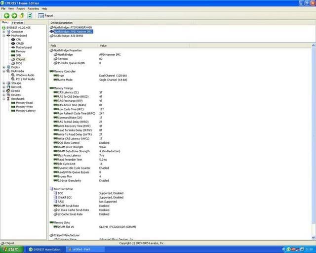Viewport: 316px width, 253px height.
Task: Click the Refresh toolbar icon
Action: click(x=30, y=16)
